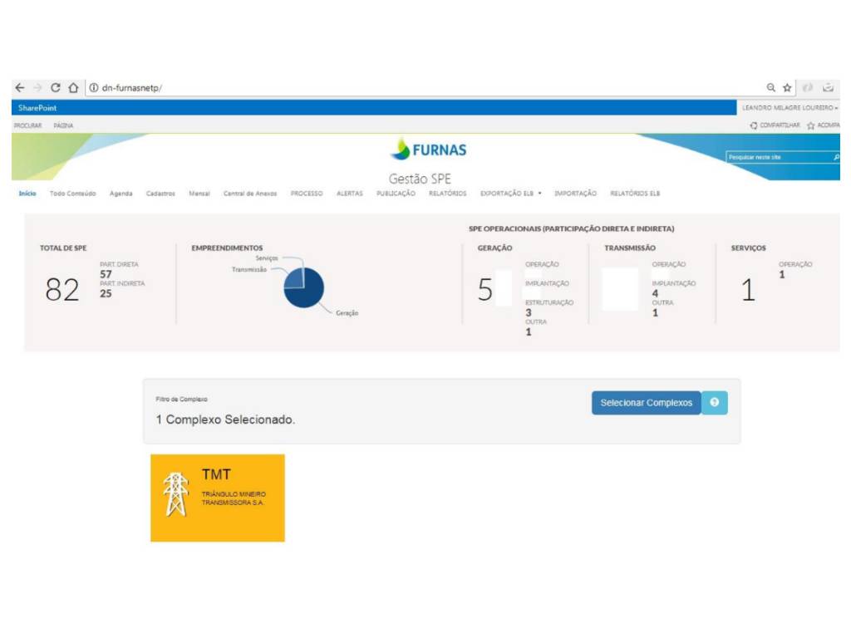Viewport: 851px width, 638px height.
Task: Focus the address bar showing dn-furnasnetp/
Action: tap(423, 87)
